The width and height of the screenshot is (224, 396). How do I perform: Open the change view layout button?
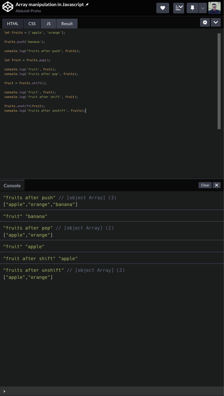[179, 8]
